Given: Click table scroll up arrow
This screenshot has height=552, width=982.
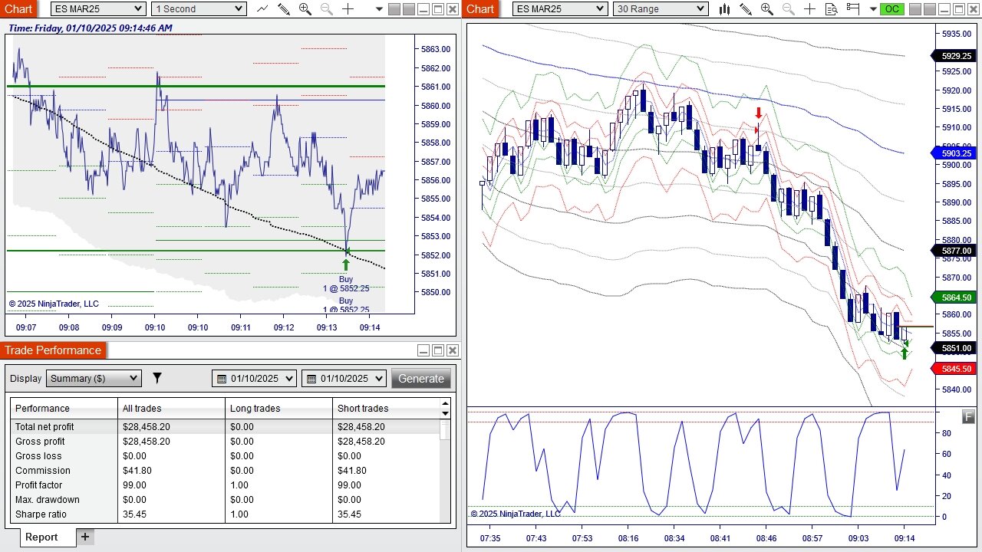Looking at the screenshot, I should click(445, 403).
